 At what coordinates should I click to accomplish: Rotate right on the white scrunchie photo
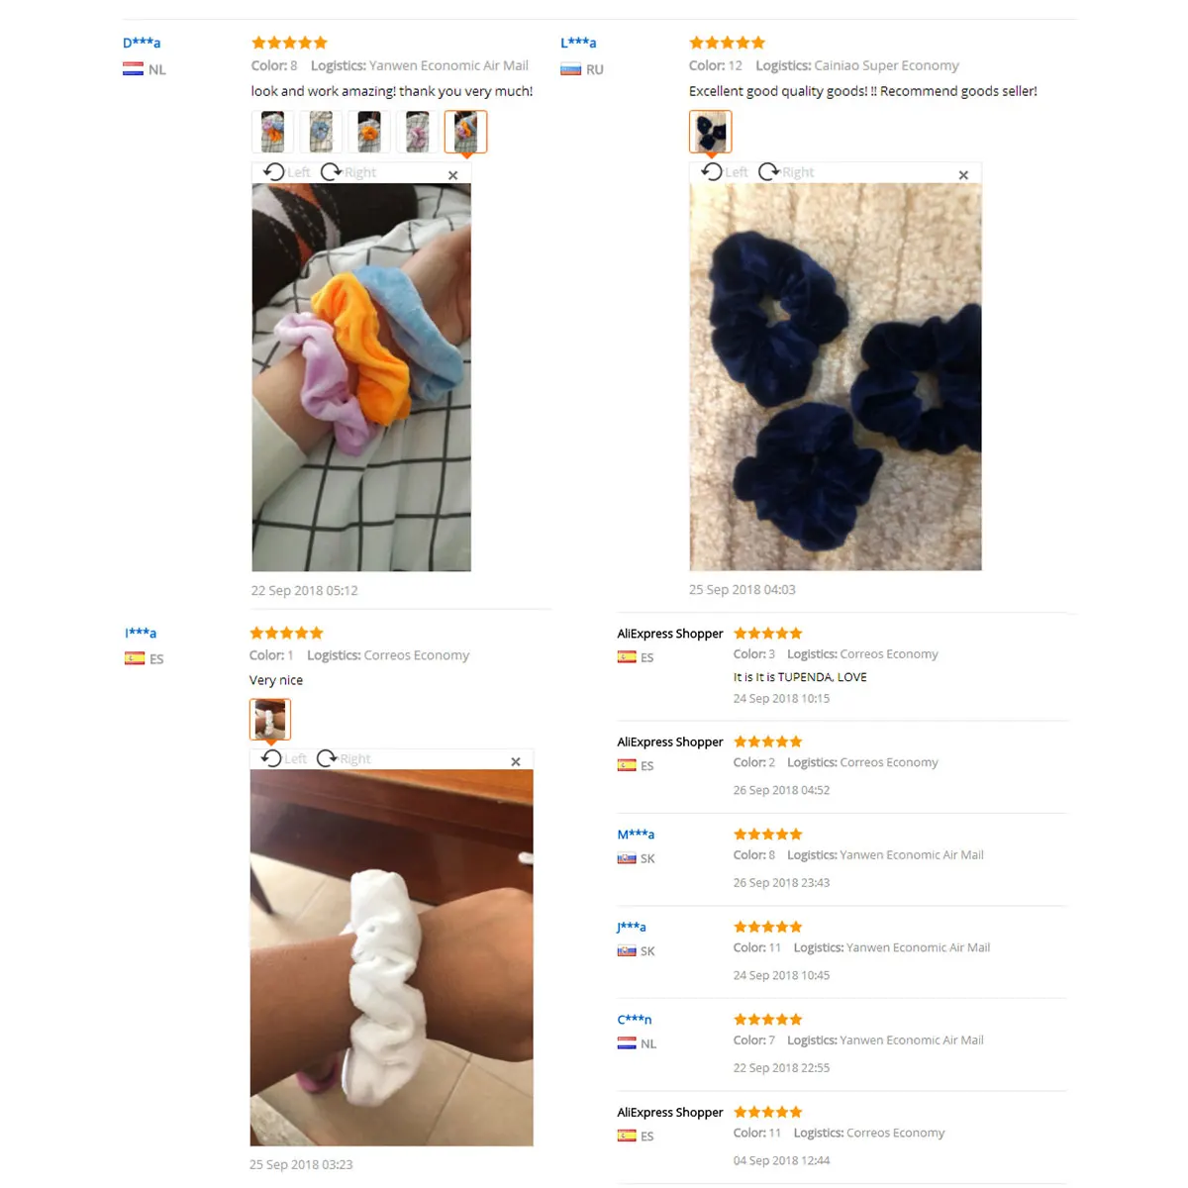pyautogui.click(x=344, y=759)
